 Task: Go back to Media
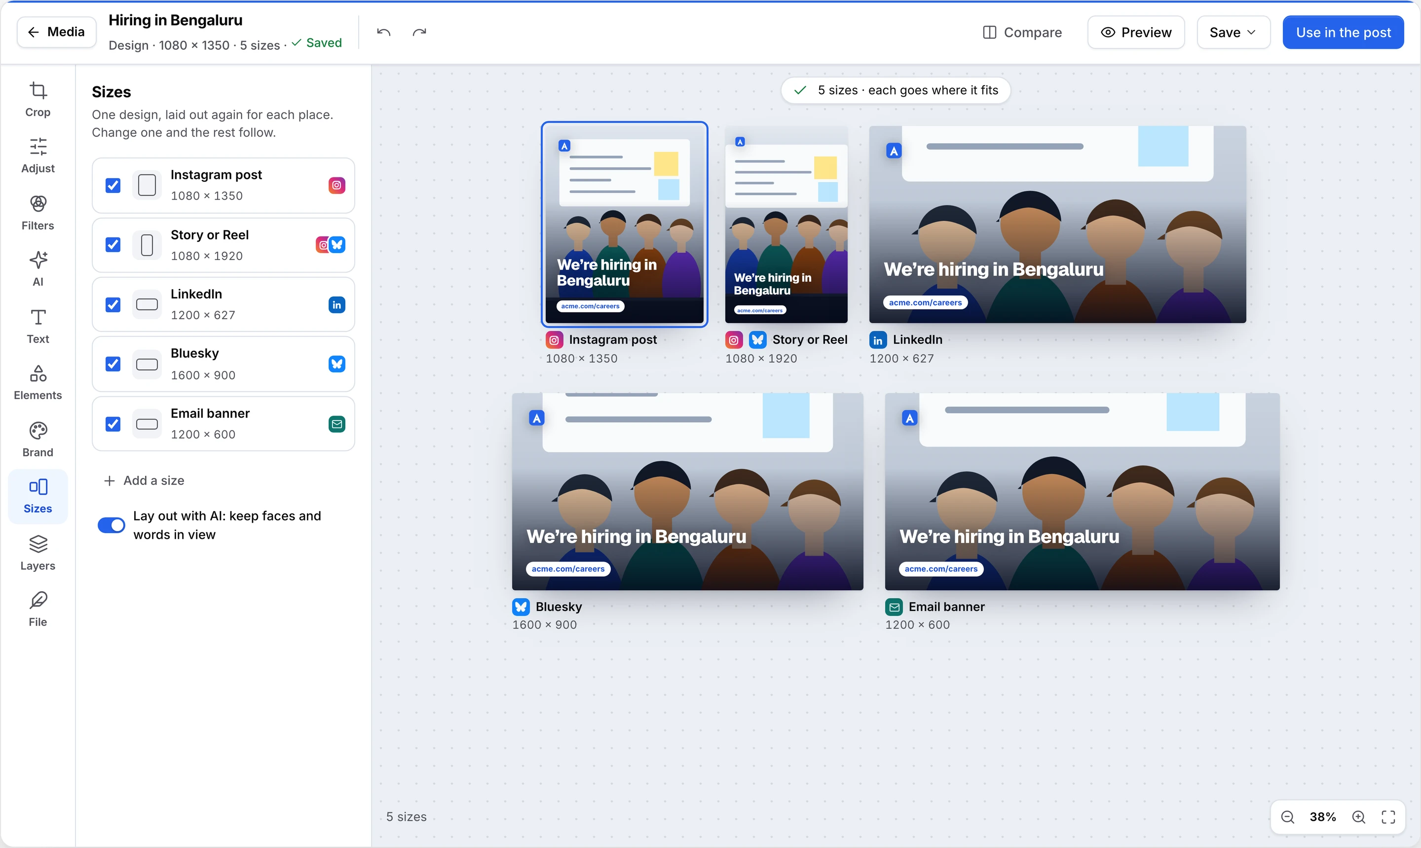tap(57, 32)
